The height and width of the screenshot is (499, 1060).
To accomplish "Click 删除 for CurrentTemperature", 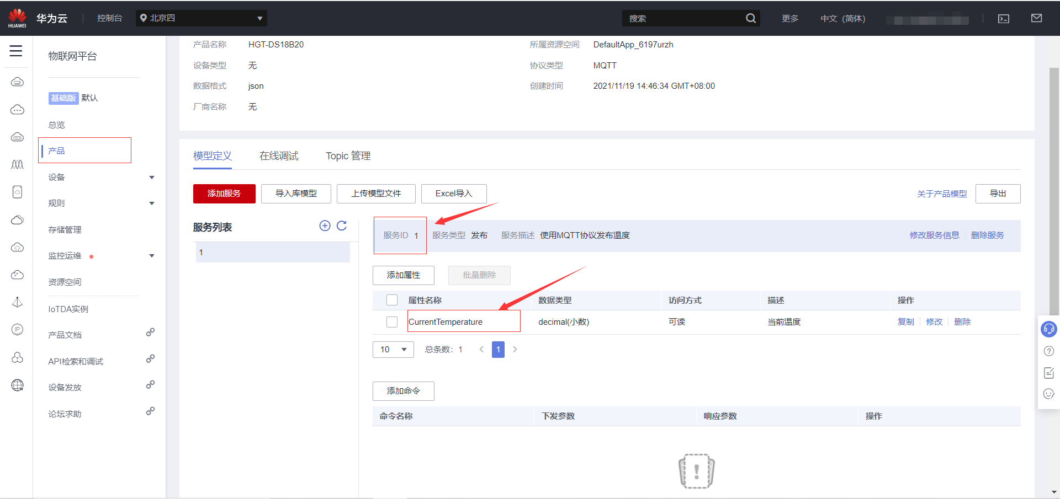I will pyautogui.click(x=962, y=322).
